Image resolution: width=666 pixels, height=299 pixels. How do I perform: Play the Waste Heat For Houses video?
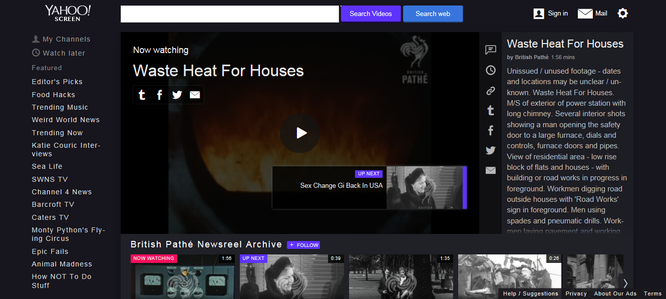point(300,133)
